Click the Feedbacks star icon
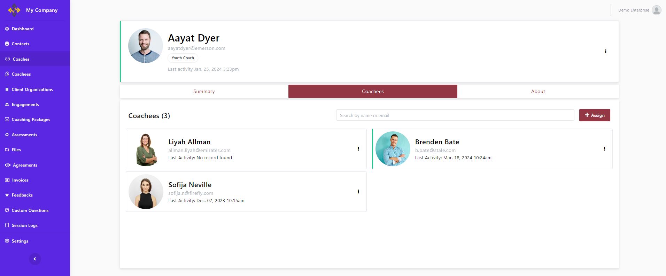666x276 pixels. point(7,195)
